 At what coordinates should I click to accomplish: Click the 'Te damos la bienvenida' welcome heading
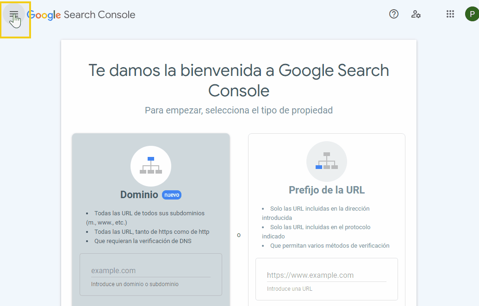click(239, 81)
